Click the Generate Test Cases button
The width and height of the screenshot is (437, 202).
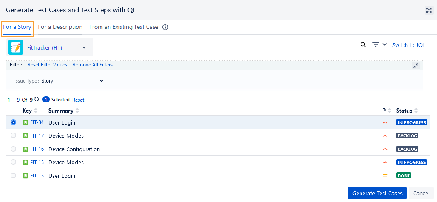377,193
